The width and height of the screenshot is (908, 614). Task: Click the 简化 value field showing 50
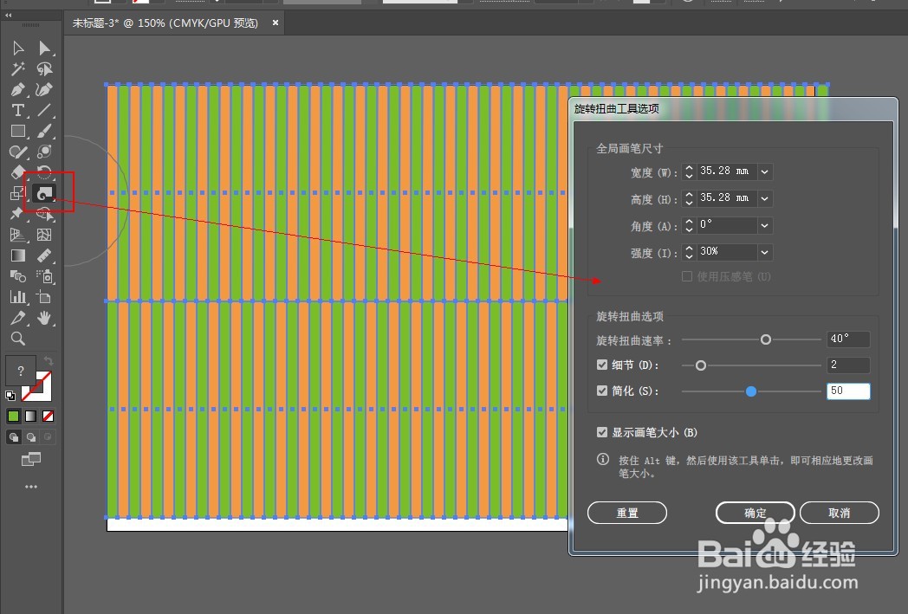click(x=847, y=391)
